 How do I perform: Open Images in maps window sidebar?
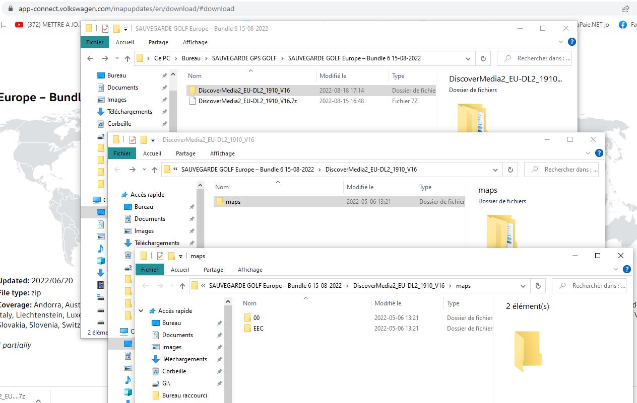[x=172, y=347]
